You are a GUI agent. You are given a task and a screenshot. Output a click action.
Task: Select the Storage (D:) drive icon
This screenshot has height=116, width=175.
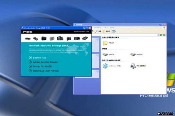(133, 54)
